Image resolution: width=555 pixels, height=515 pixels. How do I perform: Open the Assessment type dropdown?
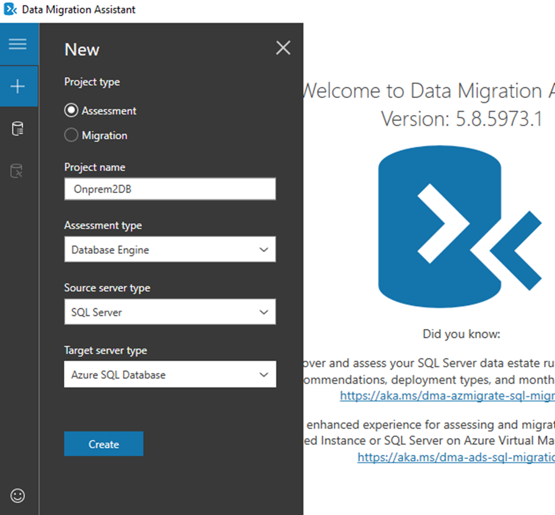(170, 250)
